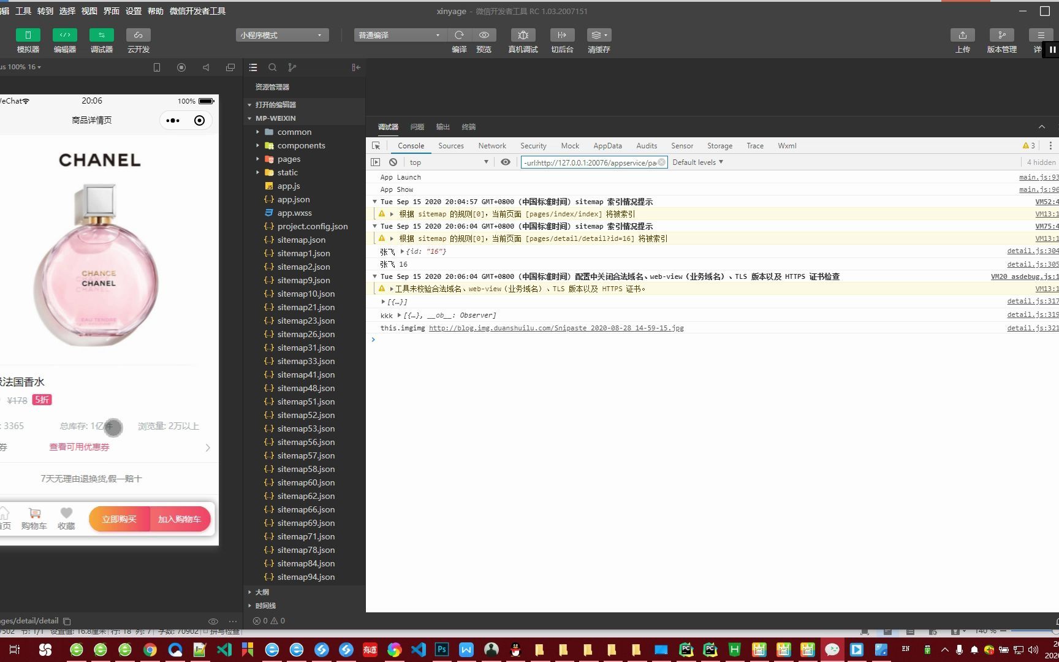The image size is (1059, 662).
Task: Click the upload icon
Action: [962, 35]
